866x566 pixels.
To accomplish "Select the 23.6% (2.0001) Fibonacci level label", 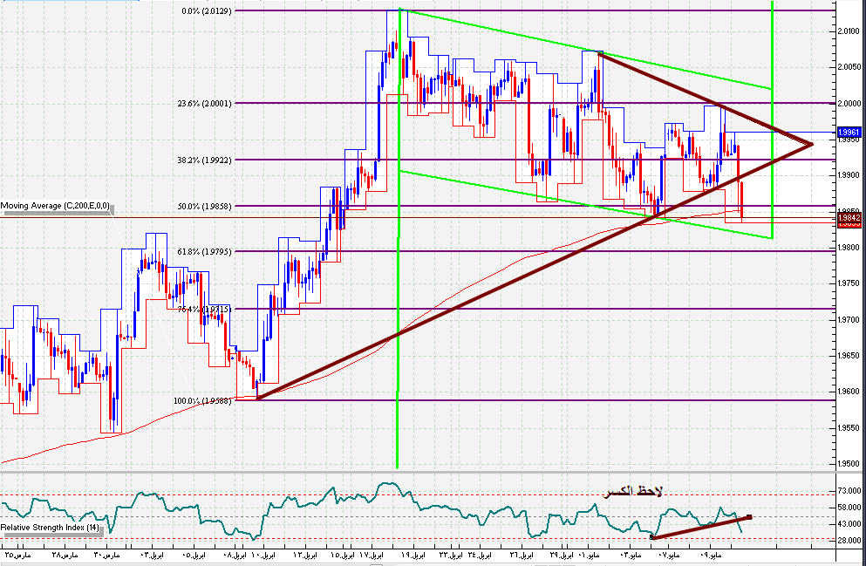I will 204,104.
